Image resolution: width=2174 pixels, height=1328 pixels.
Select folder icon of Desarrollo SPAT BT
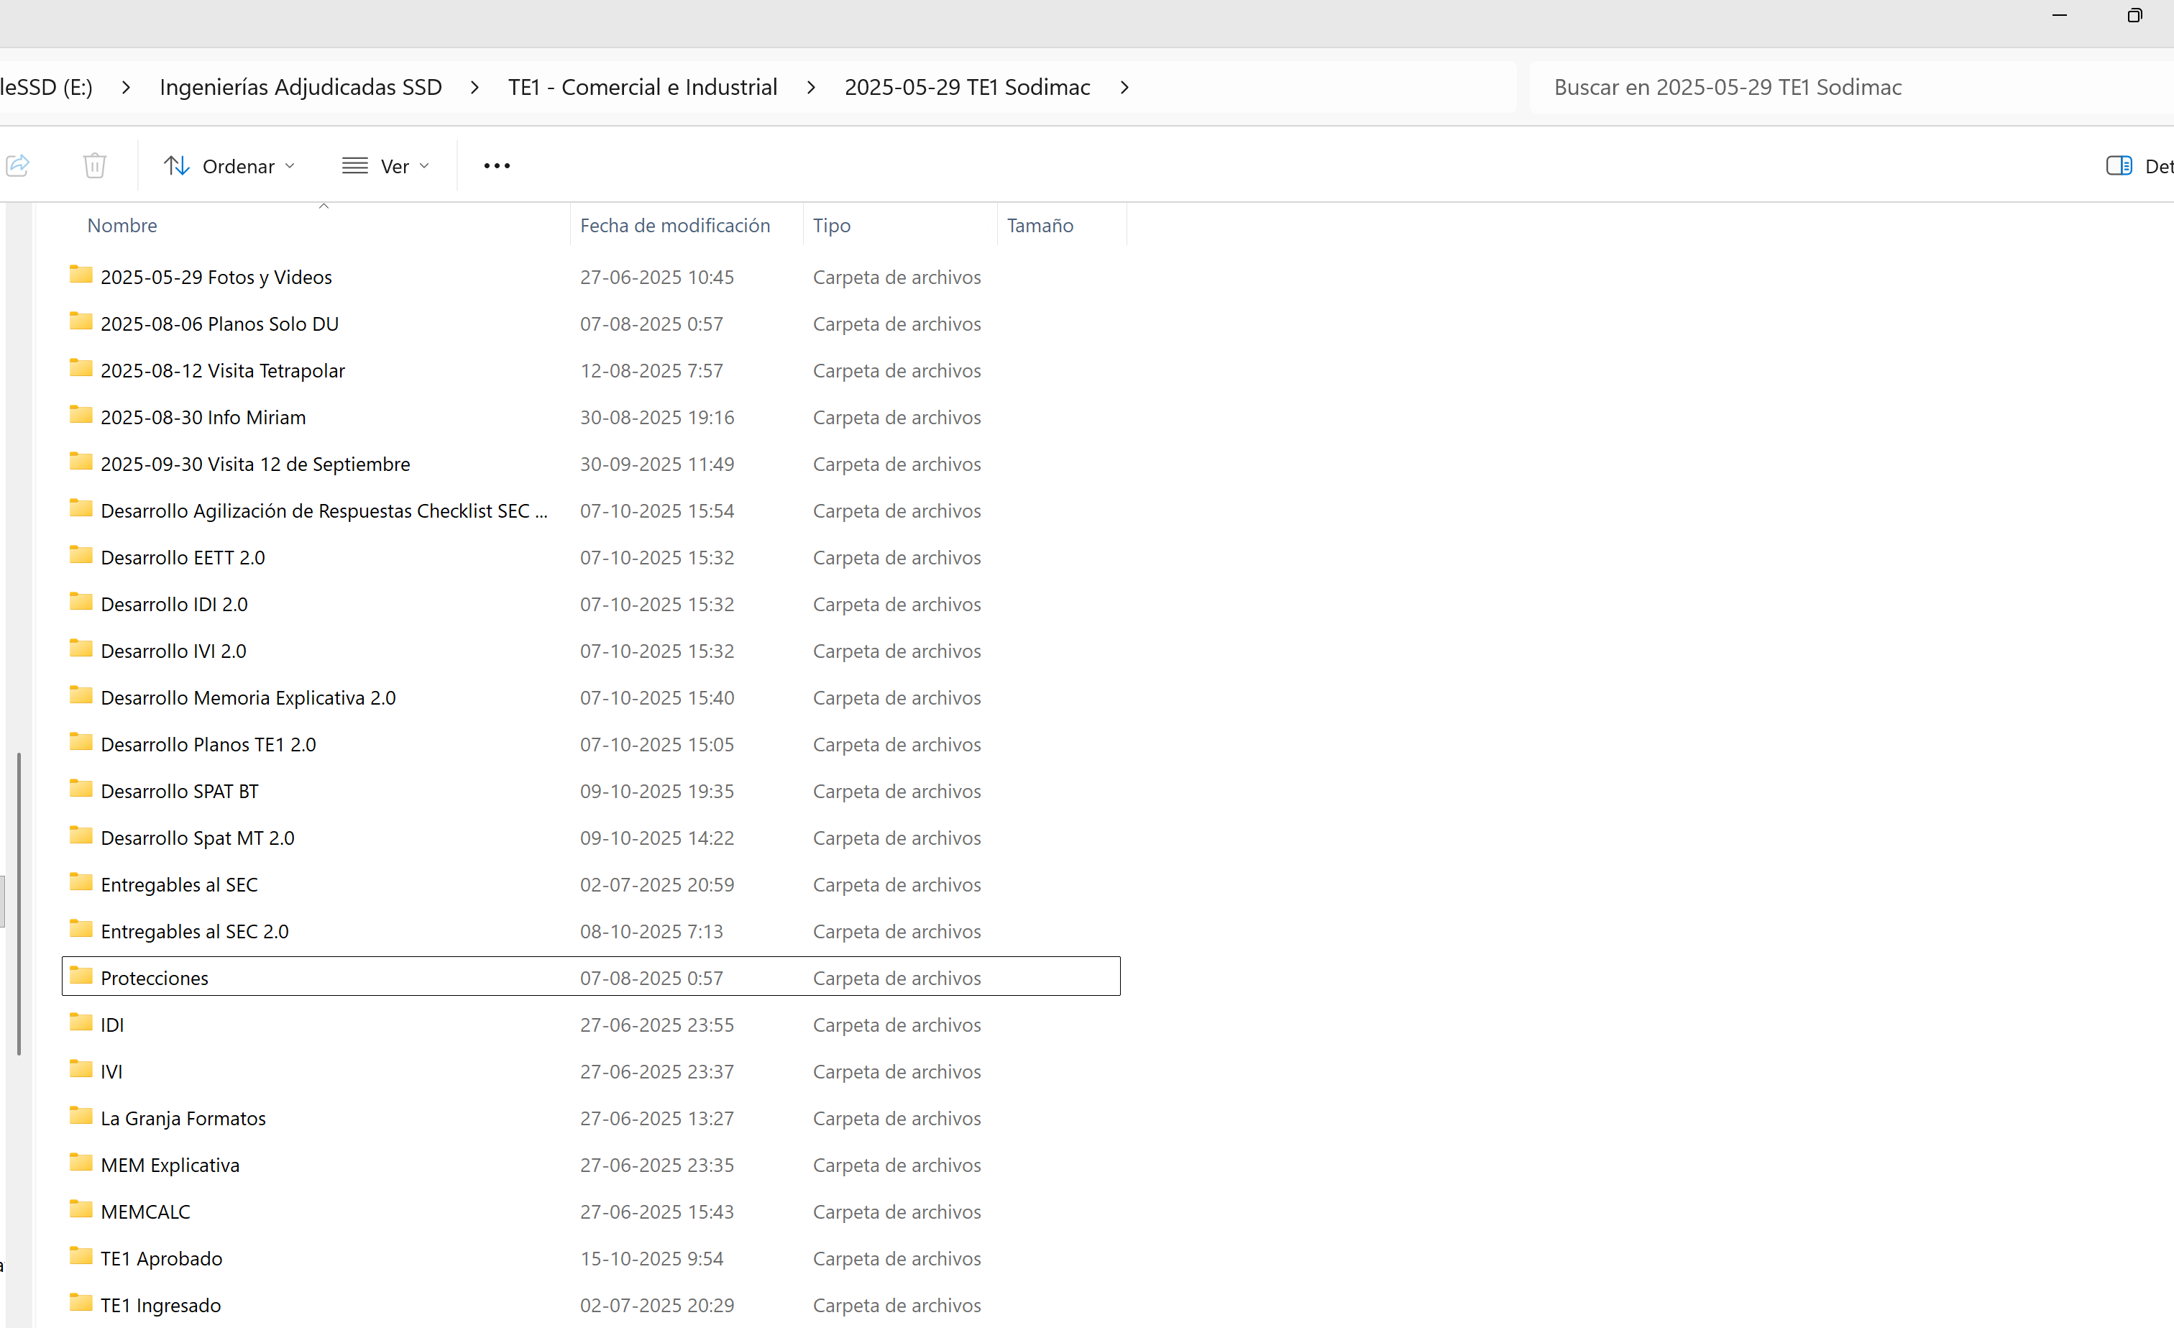pos(81,789)
